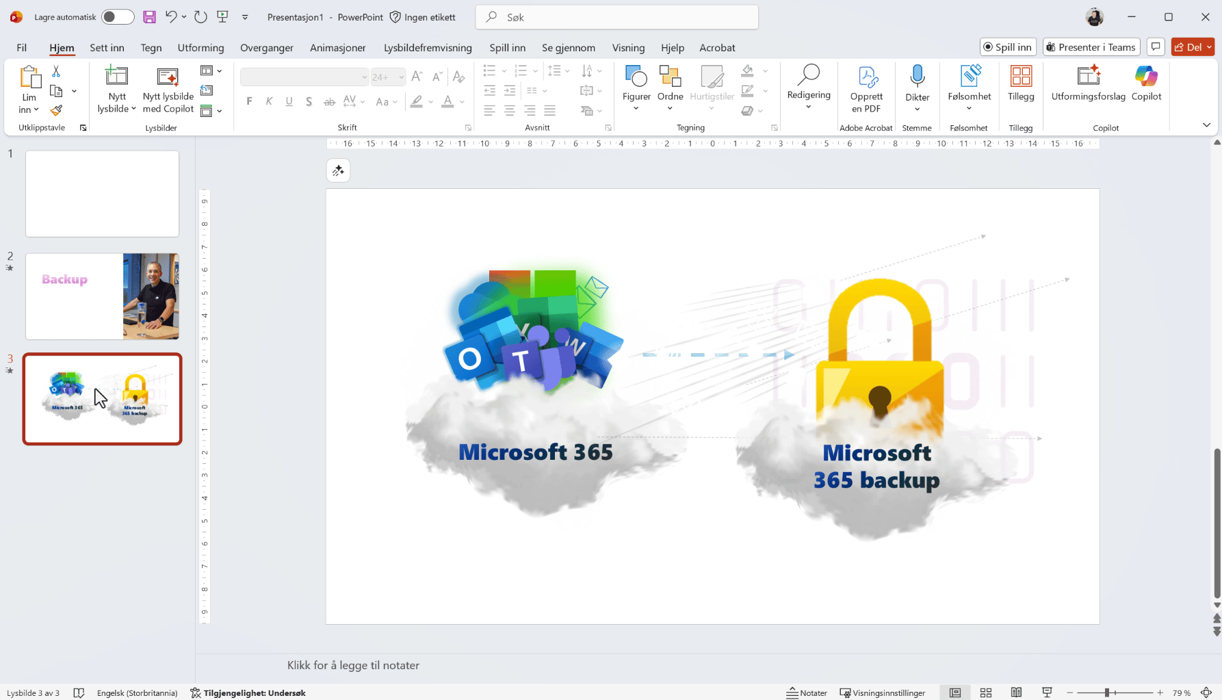Screen dimensions: 1222x700
Task: Switch to the Sett inn ribbon tab
Action: point(107,47)
